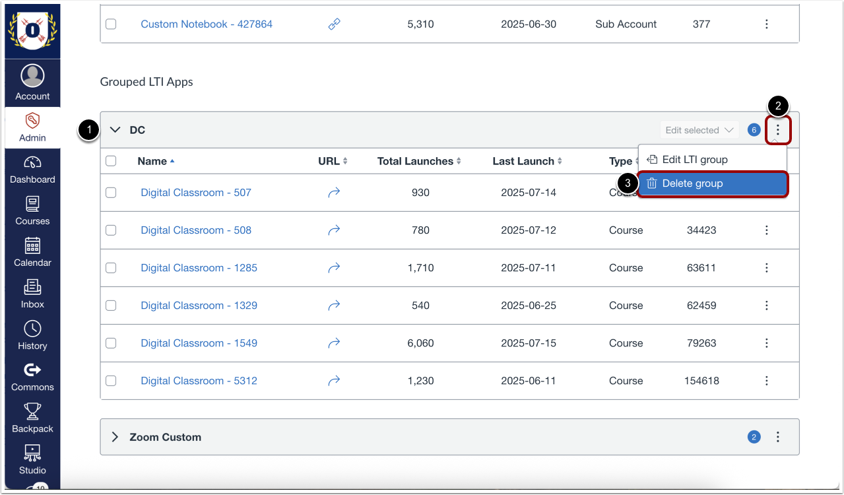Screen dimensions: 844x495
Task: Click URL arrow icon for Digital Classroom - 507
Action: [334, 193]
